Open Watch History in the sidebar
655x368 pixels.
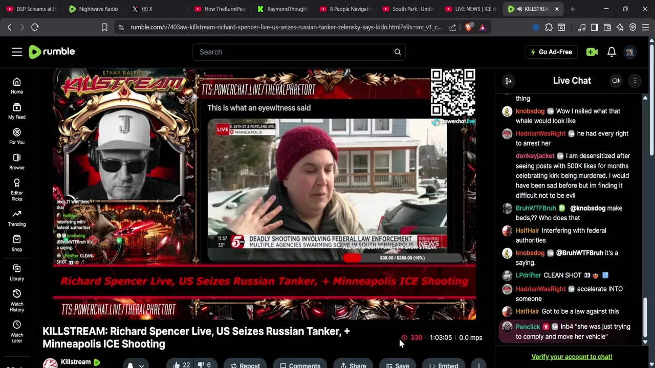pos(17,300)
